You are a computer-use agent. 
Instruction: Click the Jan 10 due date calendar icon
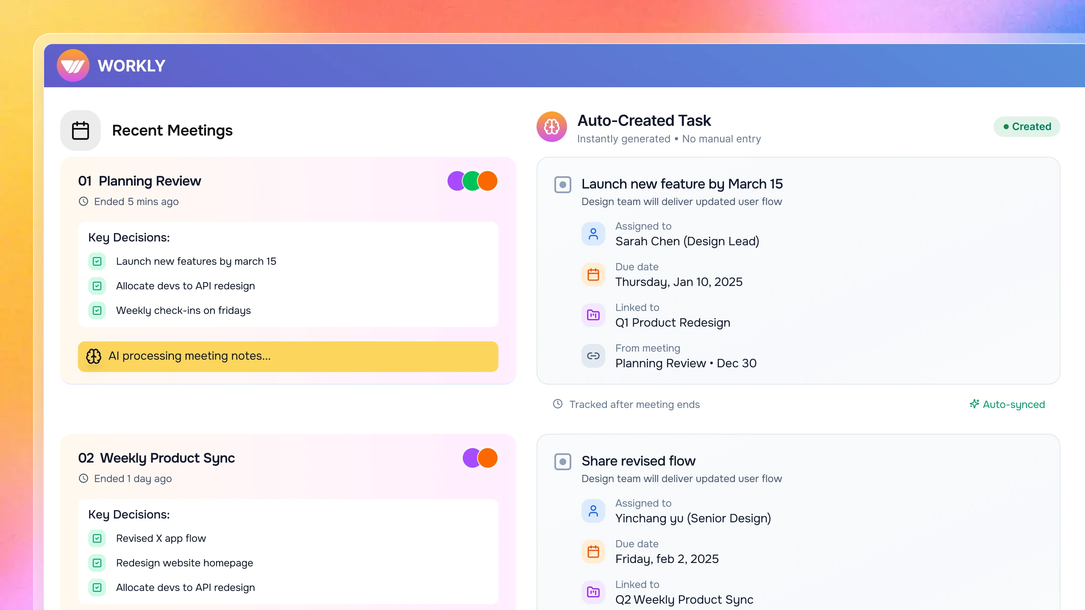(x=593, y=274)
